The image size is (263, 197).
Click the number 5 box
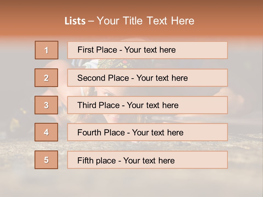click(47, 160)
